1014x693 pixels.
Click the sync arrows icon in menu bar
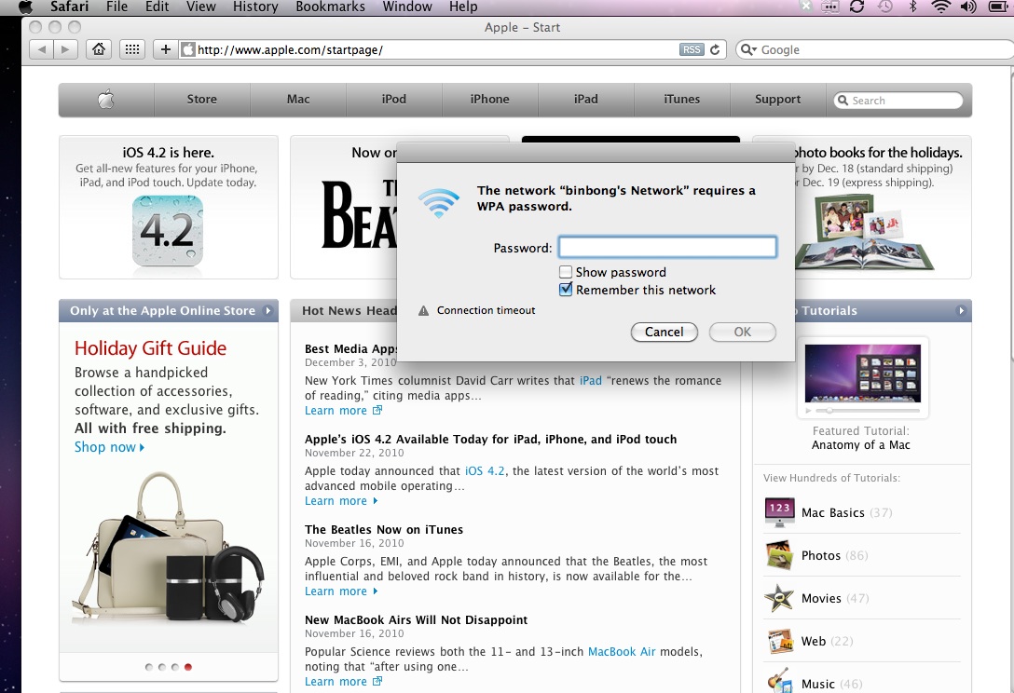tap(856, 7)
